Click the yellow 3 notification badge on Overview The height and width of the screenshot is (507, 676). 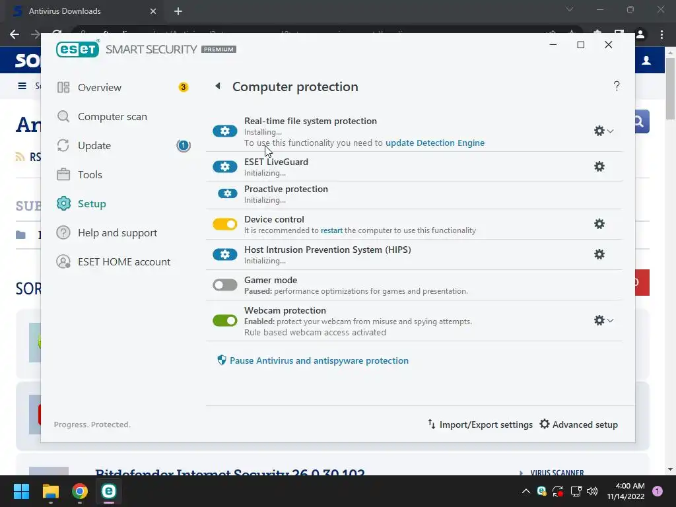coord(184,87)
